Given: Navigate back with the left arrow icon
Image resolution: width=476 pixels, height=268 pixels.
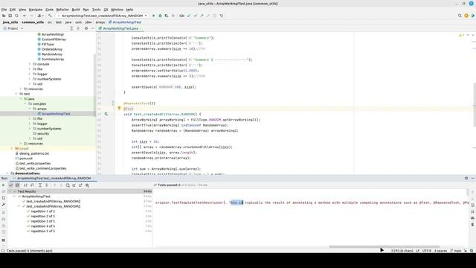Looking at the screenshot, I should (25, 16).
